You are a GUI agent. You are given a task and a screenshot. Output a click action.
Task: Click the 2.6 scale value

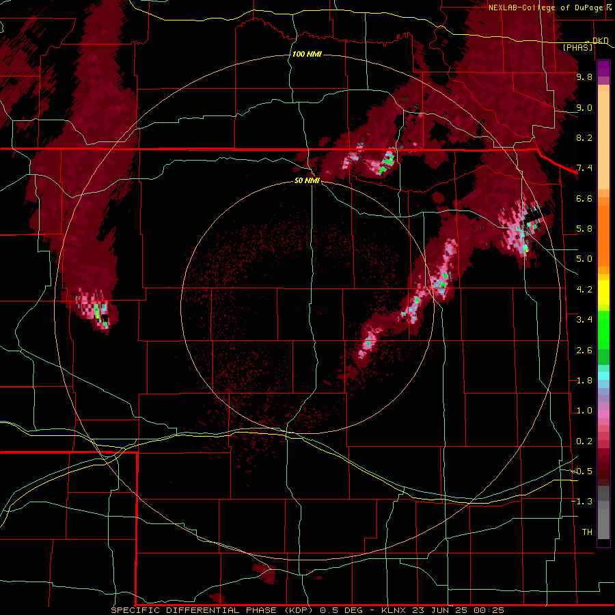584,351
